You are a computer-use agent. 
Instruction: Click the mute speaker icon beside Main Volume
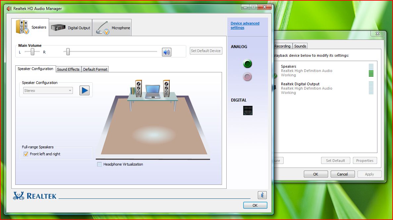(167, 52)
